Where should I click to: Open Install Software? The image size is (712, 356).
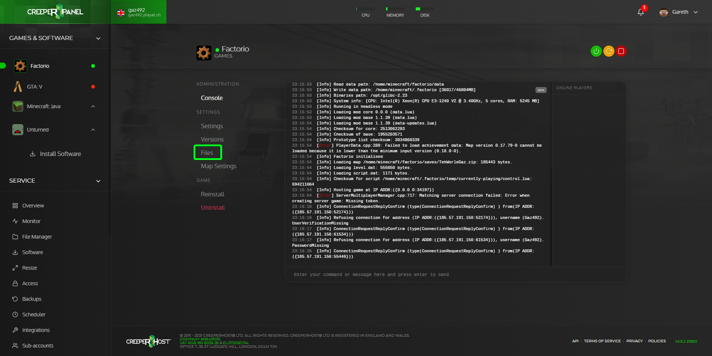pos(55,154)
